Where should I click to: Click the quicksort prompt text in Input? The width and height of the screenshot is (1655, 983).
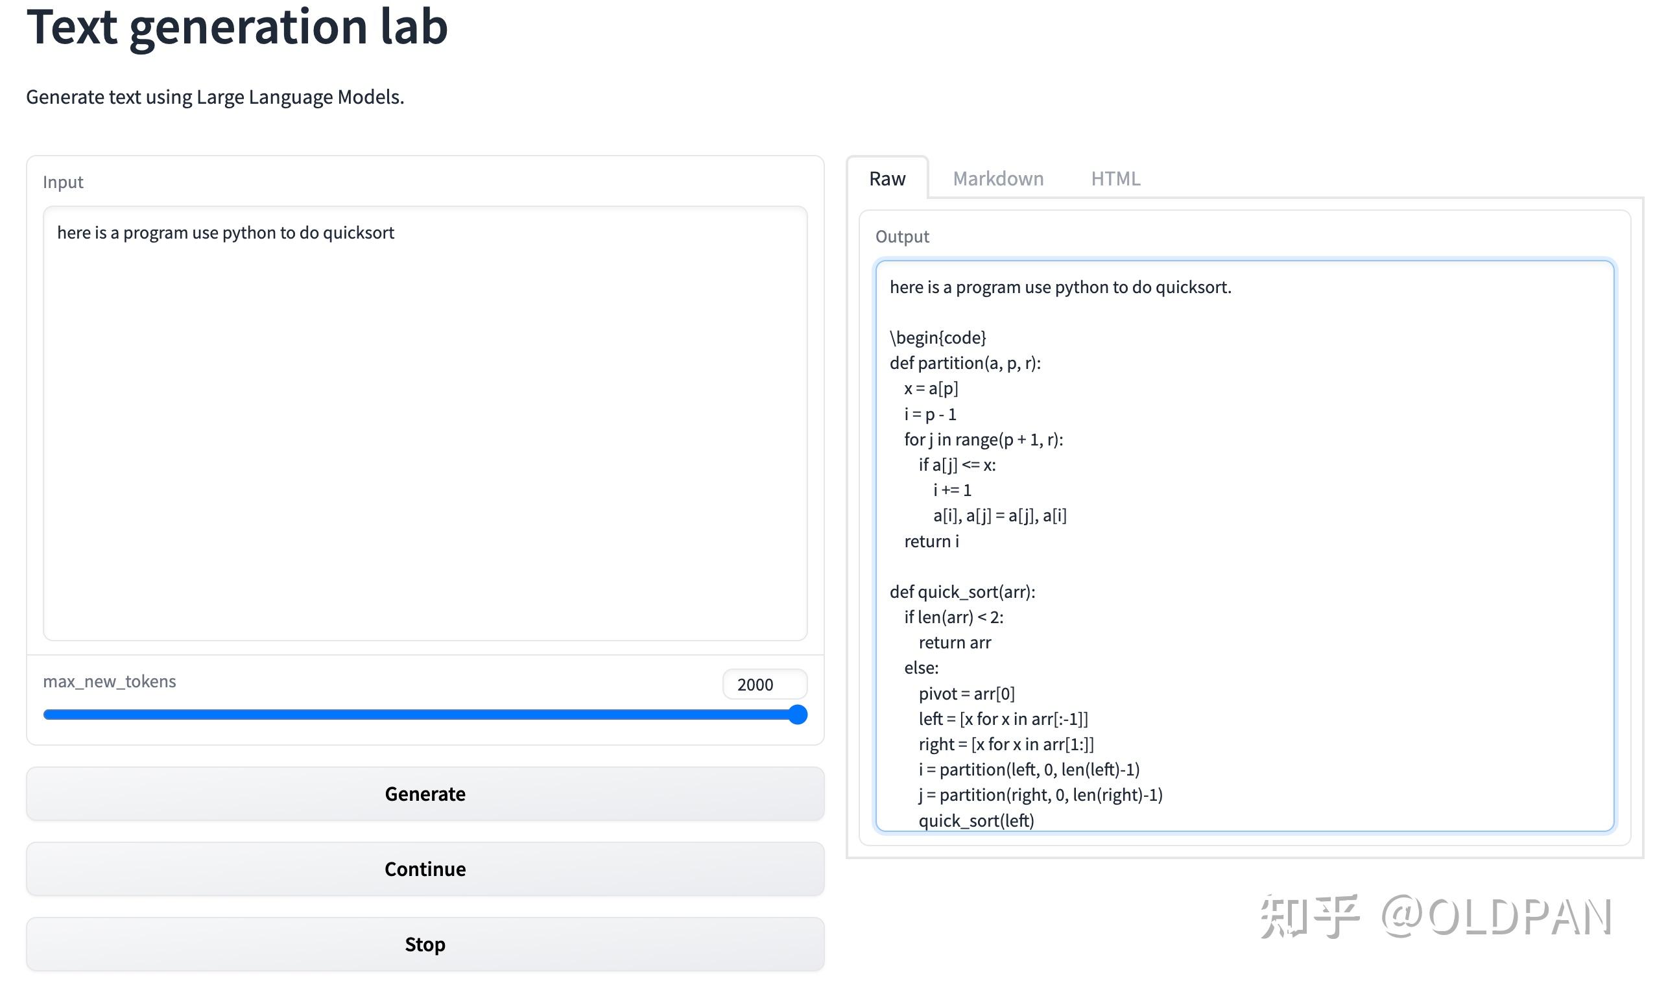coord(225,233)
